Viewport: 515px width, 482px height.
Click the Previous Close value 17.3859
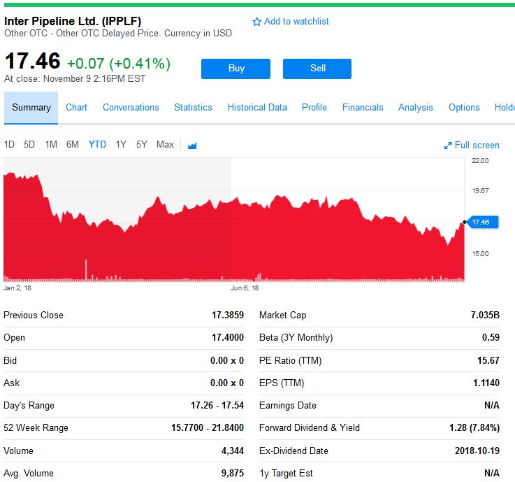pyautogui.click(x=228, y=315)
